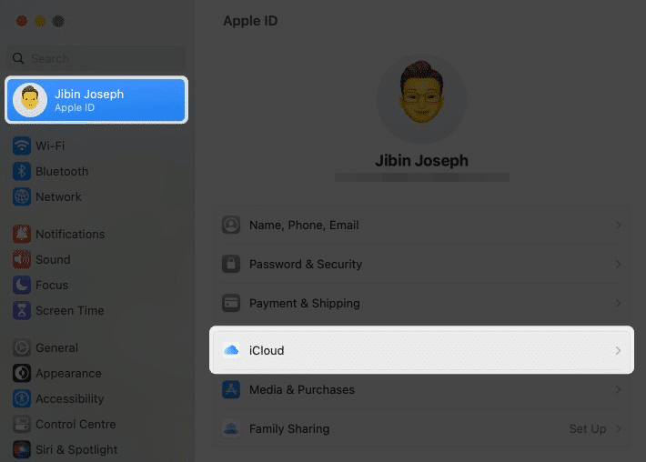Open Focus label in sidebar
Screen dimensions: 646x462
pyautogui.click(x=52, y=285)
